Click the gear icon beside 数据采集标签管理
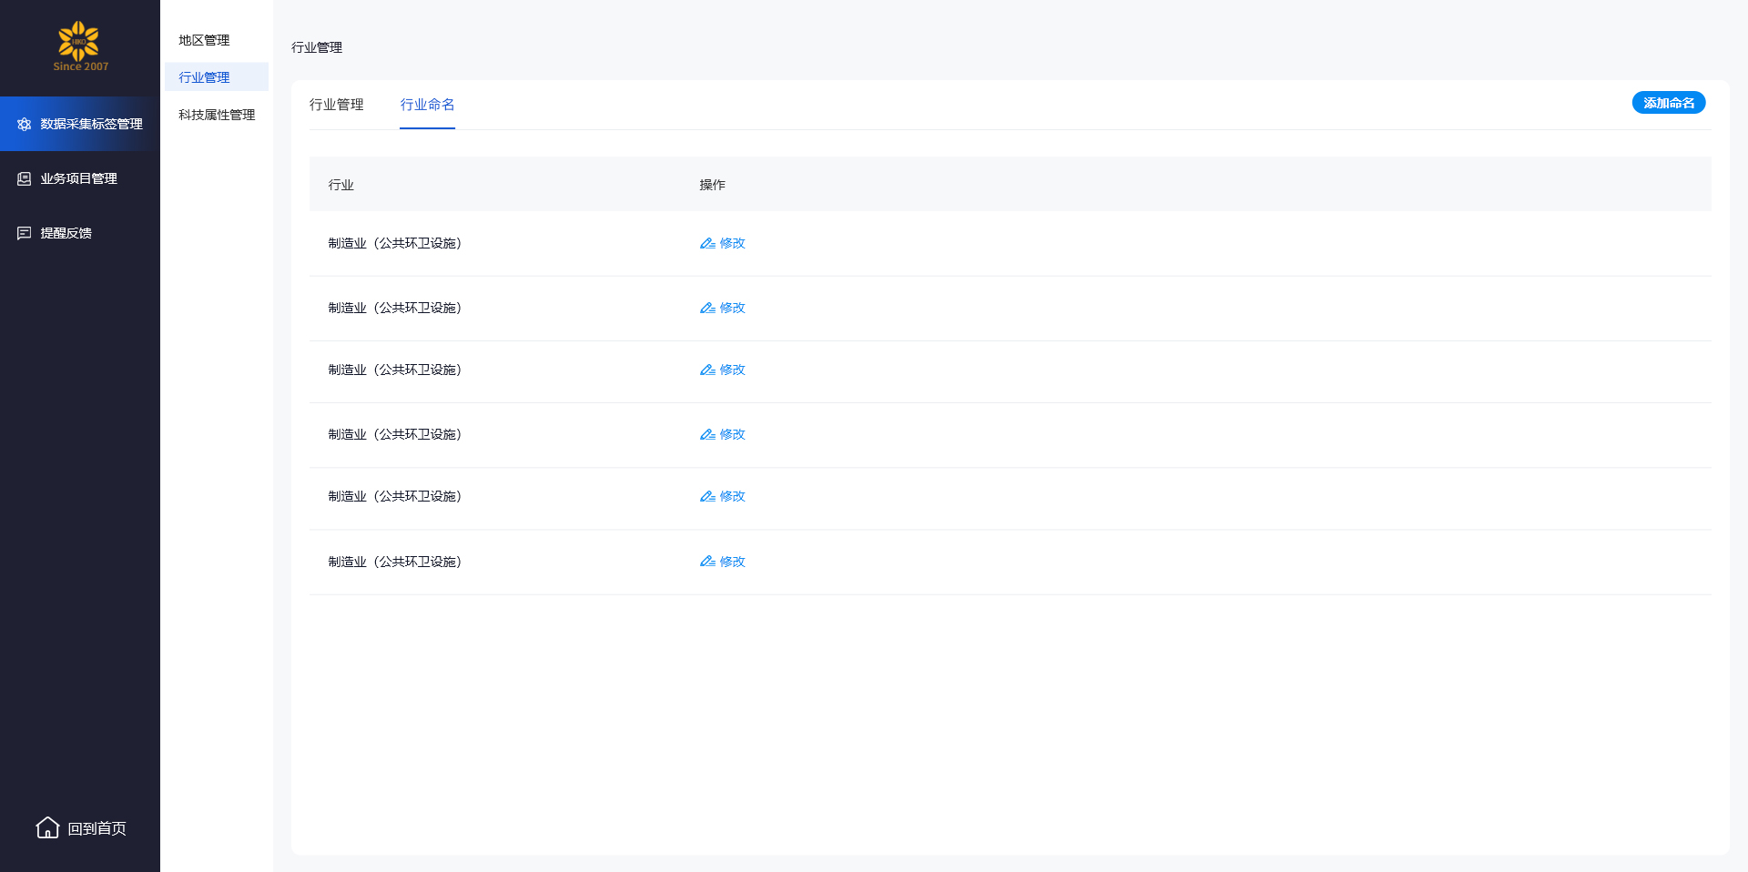1748x872 pixels. tap(25, 124)
